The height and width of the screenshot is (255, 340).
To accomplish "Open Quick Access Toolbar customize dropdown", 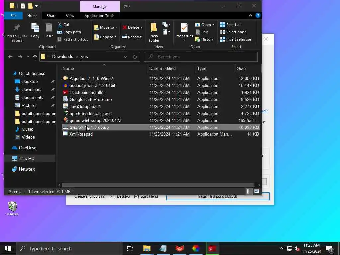I will 37,6.
